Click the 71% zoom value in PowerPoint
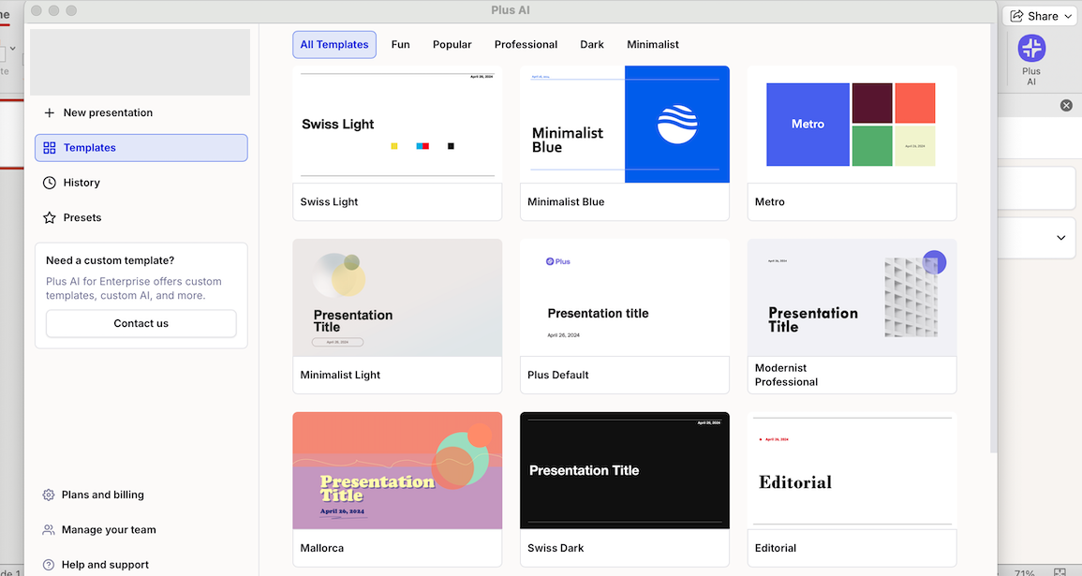 [x=1024, y=572]
